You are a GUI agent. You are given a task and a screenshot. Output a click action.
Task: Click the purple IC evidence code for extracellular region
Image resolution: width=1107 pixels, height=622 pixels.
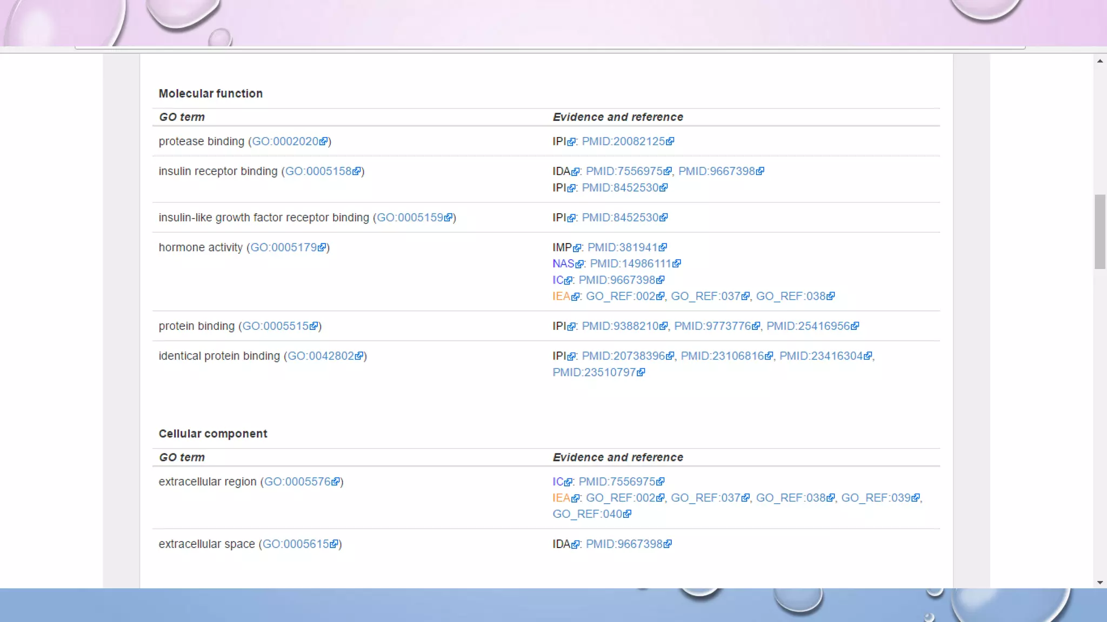(x=557, y=482)
